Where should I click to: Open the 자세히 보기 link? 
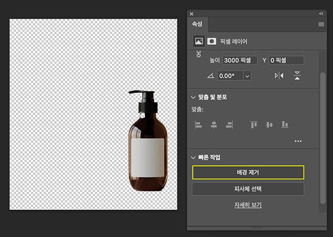(248, 205)
